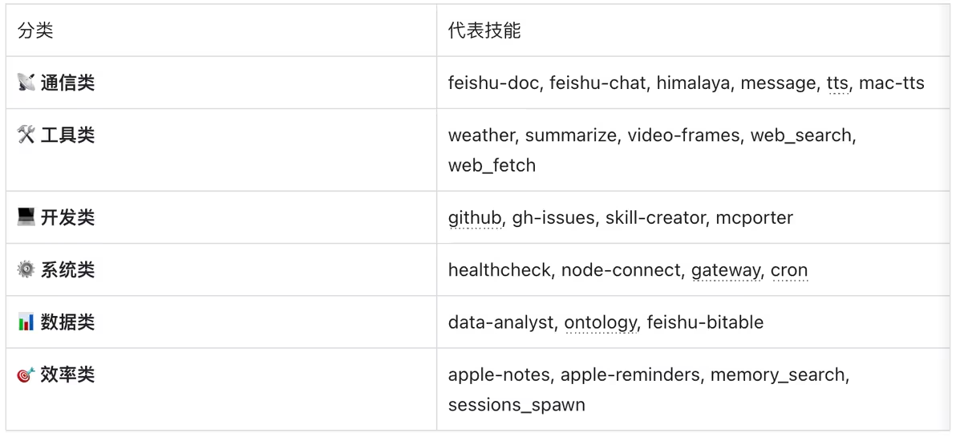
Task: Click the sessions_spawn skill text
Action: (x=516, y=405)
